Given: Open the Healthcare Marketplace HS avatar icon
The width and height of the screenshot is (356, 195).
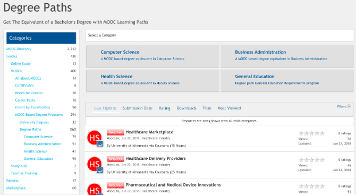Looking at the screenshot, I should click(x=95, y=138).
